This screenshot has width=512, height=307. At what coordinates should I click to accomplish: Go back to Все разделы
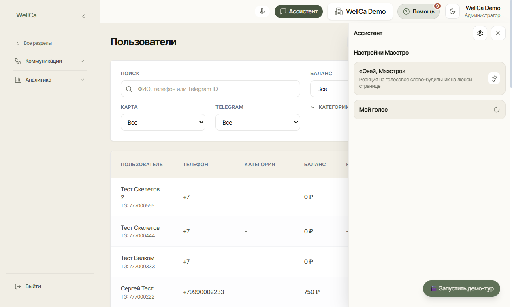(34, 43)
